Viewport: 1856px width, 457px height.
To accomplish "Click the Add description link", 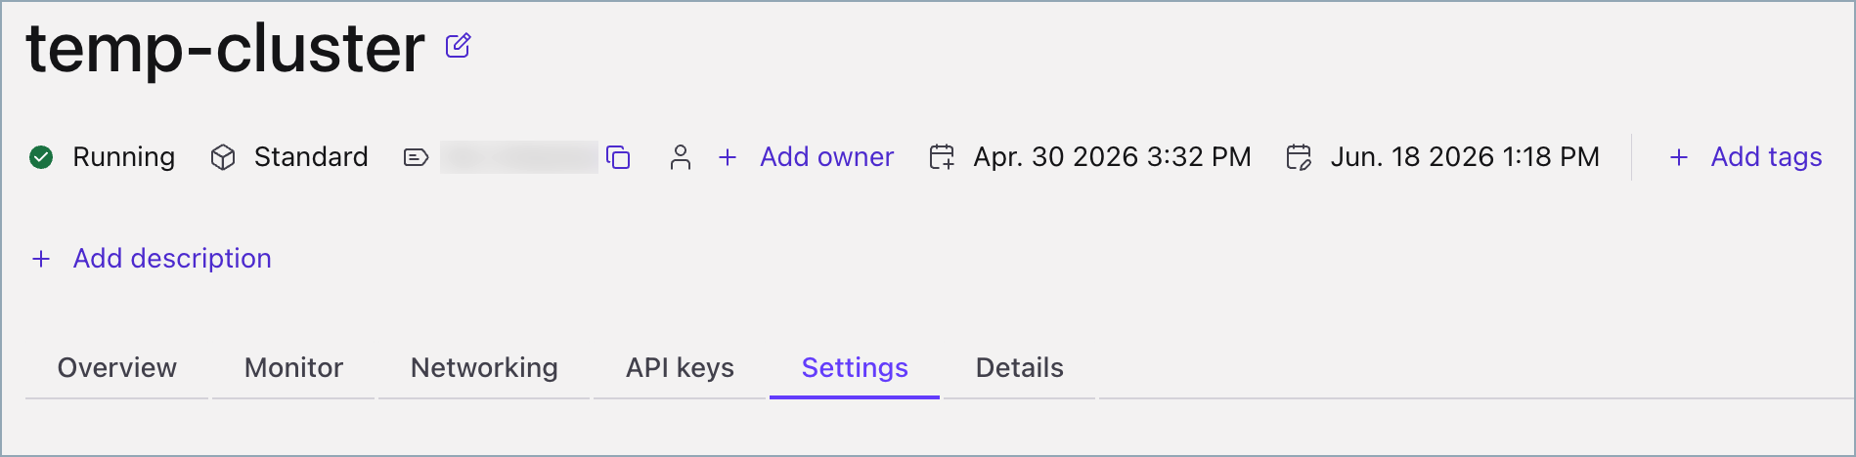I will [172, 259].
